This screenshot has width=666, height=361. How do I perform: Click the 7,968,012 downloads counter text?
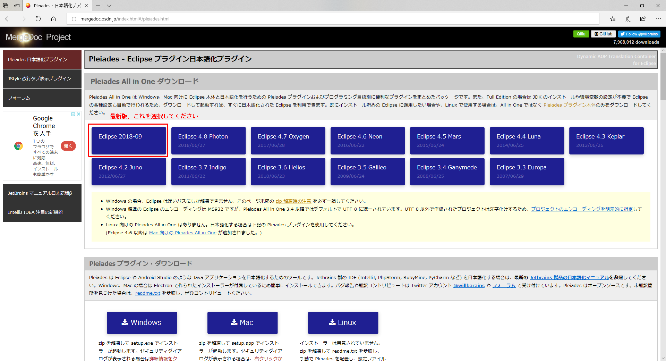(636, 42)
